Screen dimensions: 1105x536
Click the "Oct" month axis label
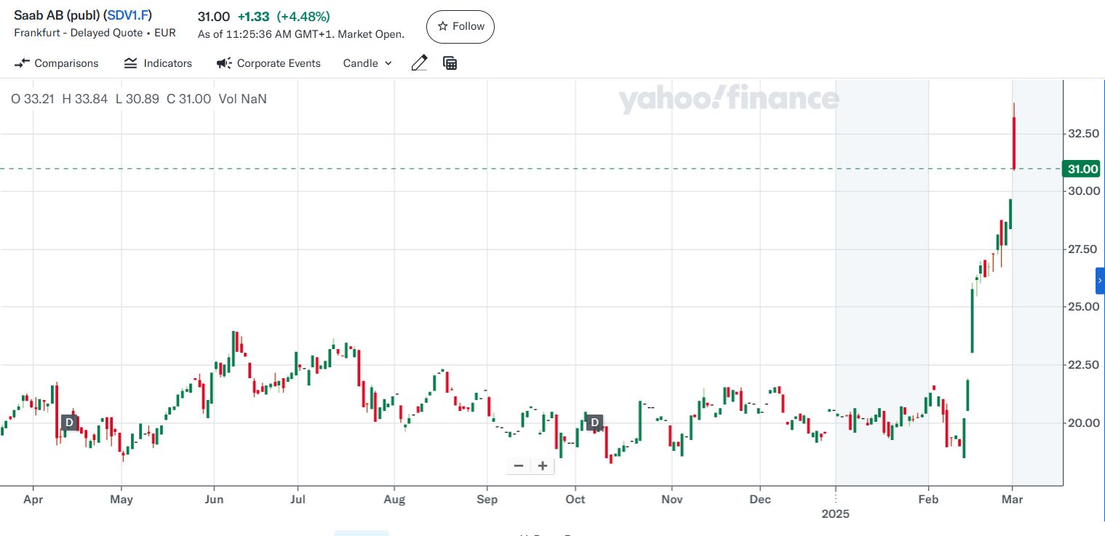[x=575, y=500]
